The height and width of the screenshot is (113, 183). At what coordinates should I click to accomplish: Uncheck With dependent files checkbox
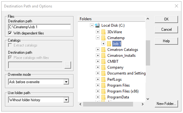[10, 33]
